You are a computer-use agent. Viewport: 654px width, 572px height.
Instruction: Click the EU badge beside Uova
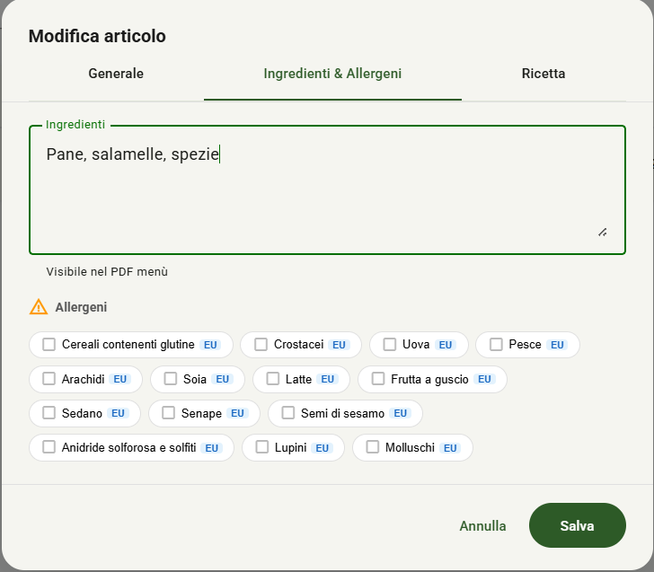(x=446, y=345)
